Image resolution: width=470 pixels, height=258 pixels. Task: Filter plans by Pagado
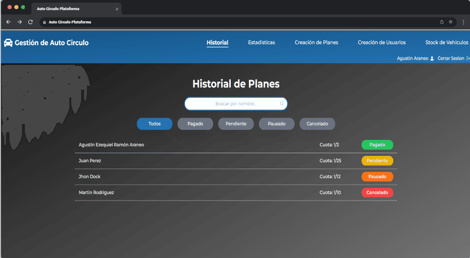pyautogui.click(x=195, y=124)
